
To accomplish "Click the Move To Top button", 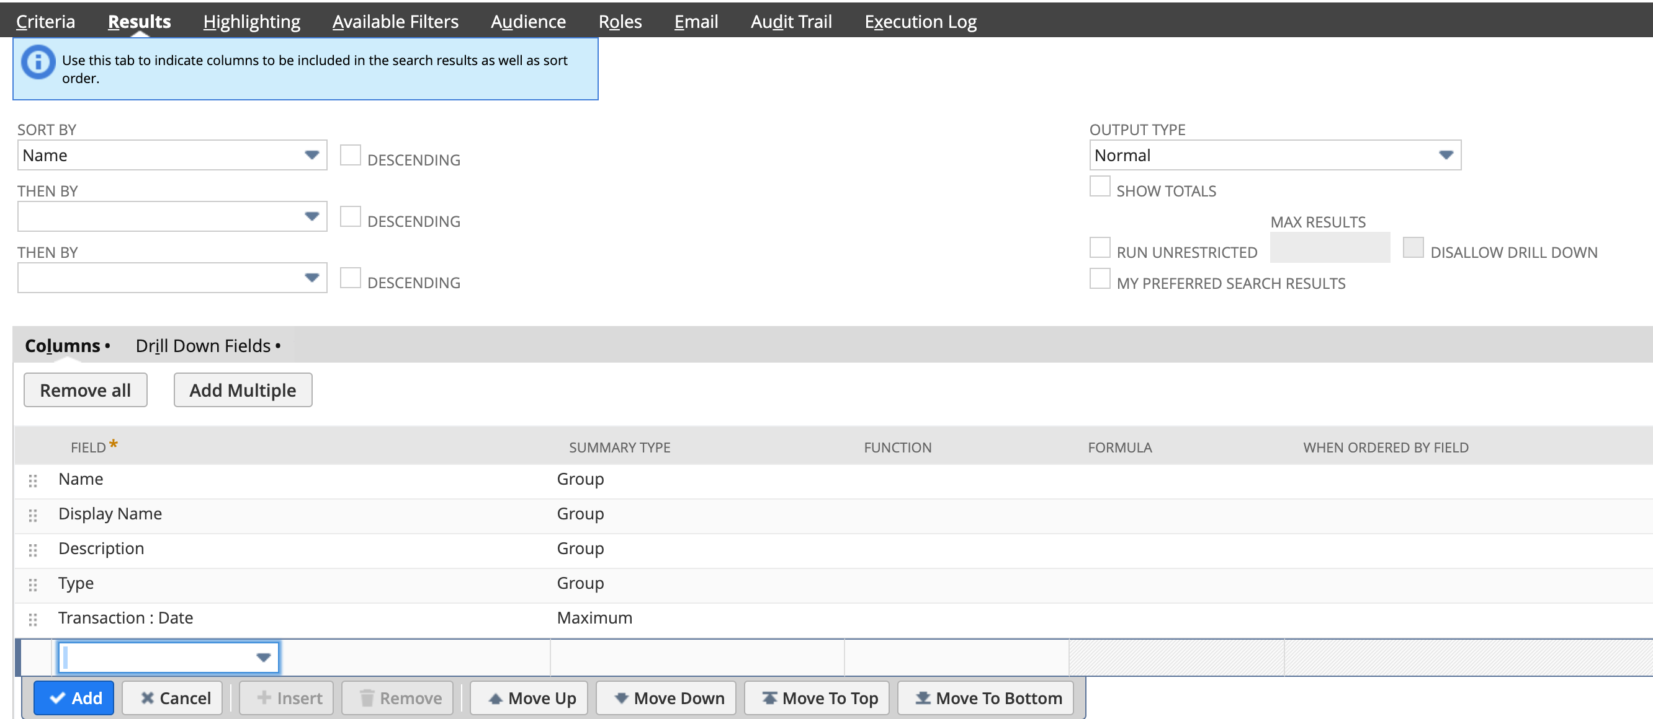I will (817, 698).
